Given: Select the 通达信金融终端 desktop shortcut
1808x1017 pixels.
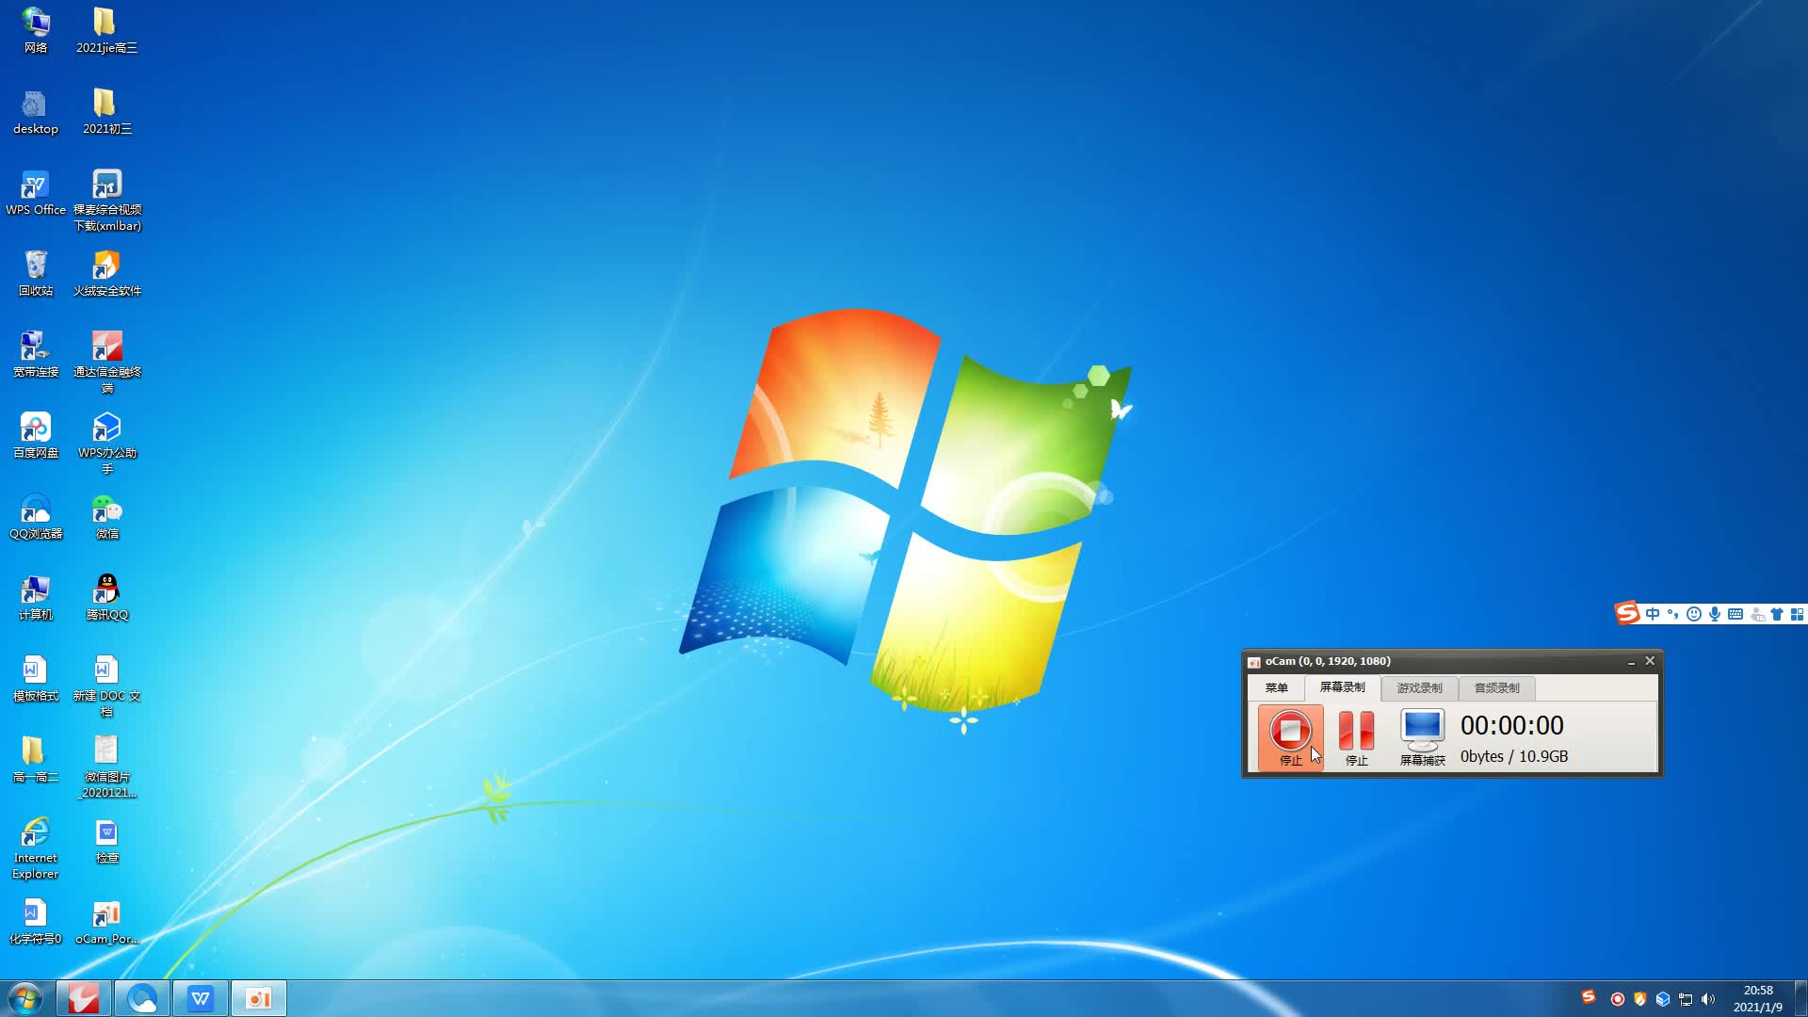Looking at the screenshot, I should coord(106,362).
